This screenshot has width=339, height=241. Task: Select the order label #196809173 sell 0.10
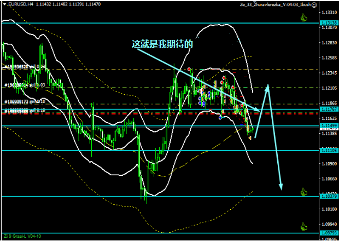tap(25, 102)
